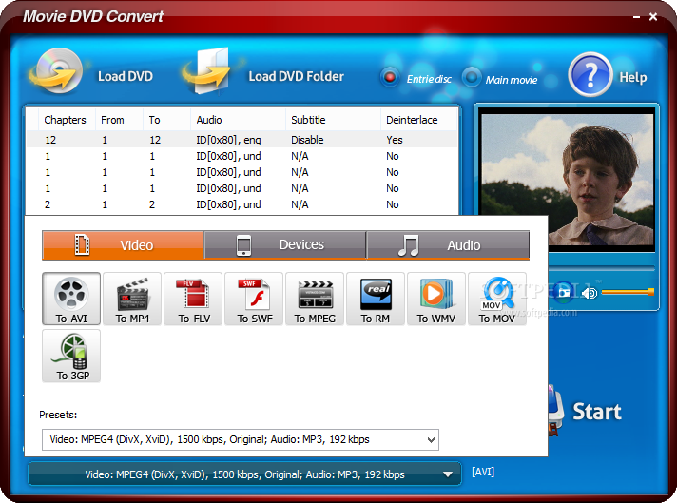Choose the To SWF format icon
The height and width of the screenshot is (503, 677).
254,299
